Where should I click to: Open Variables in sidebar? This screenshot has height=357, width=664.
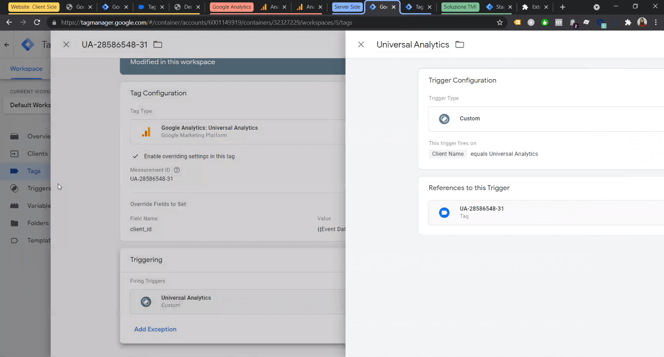tap(31, 206)
